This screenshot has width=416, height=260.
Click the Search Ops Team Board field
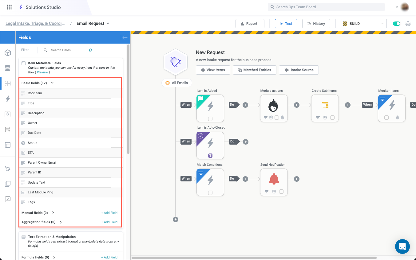coord(326,7)
